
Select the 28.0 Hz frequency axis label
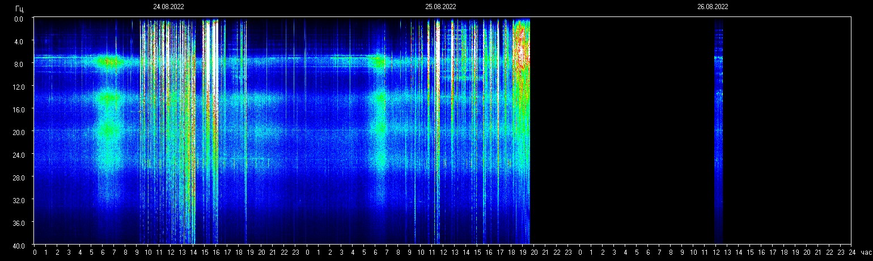[19, 178]
